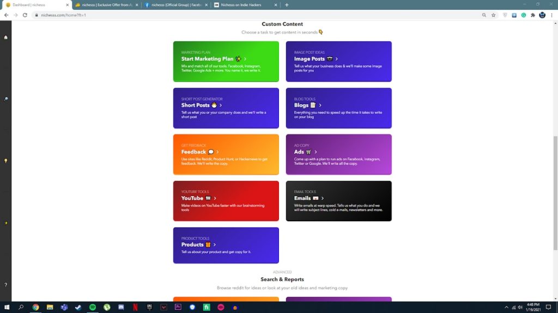Open the Emails tools card
This screenshot has height=313, width=558.
click(339, 201)
